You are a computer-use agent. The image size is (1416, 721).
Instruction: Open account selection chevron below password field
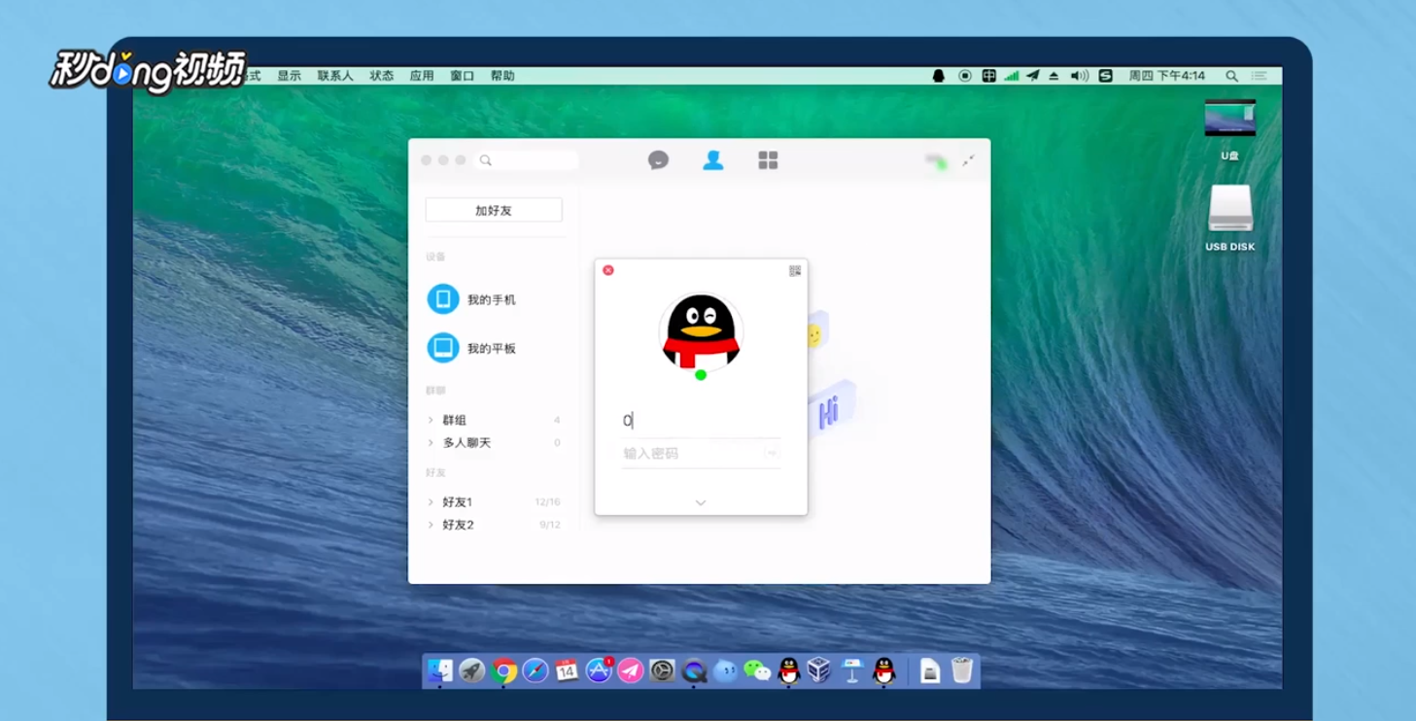click(699, 501)
